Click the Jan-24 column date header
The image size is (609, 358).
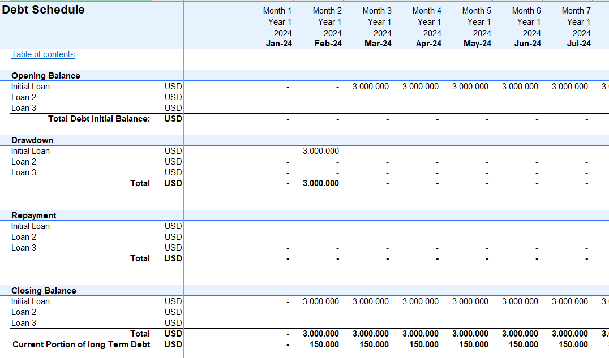pos(279,44)
